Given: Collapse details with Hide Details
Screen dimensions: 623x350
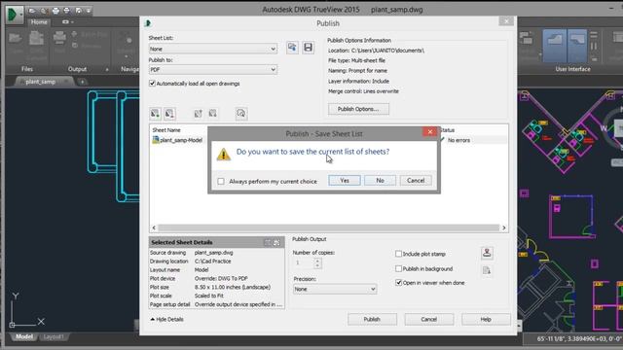Looking at the screenshot, I should (166, 319).
